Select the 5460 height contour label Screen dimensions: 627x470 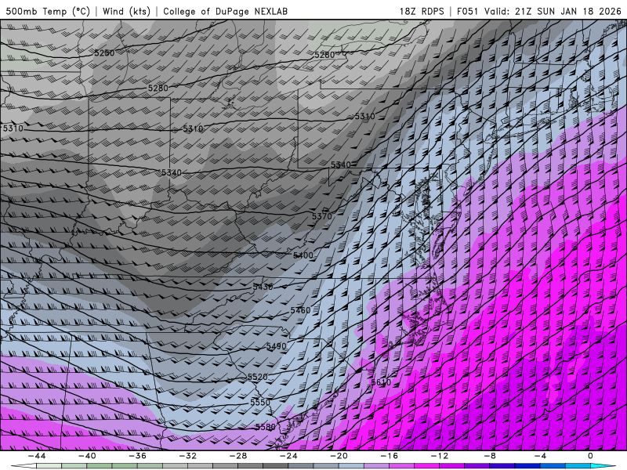click(300, 310)
